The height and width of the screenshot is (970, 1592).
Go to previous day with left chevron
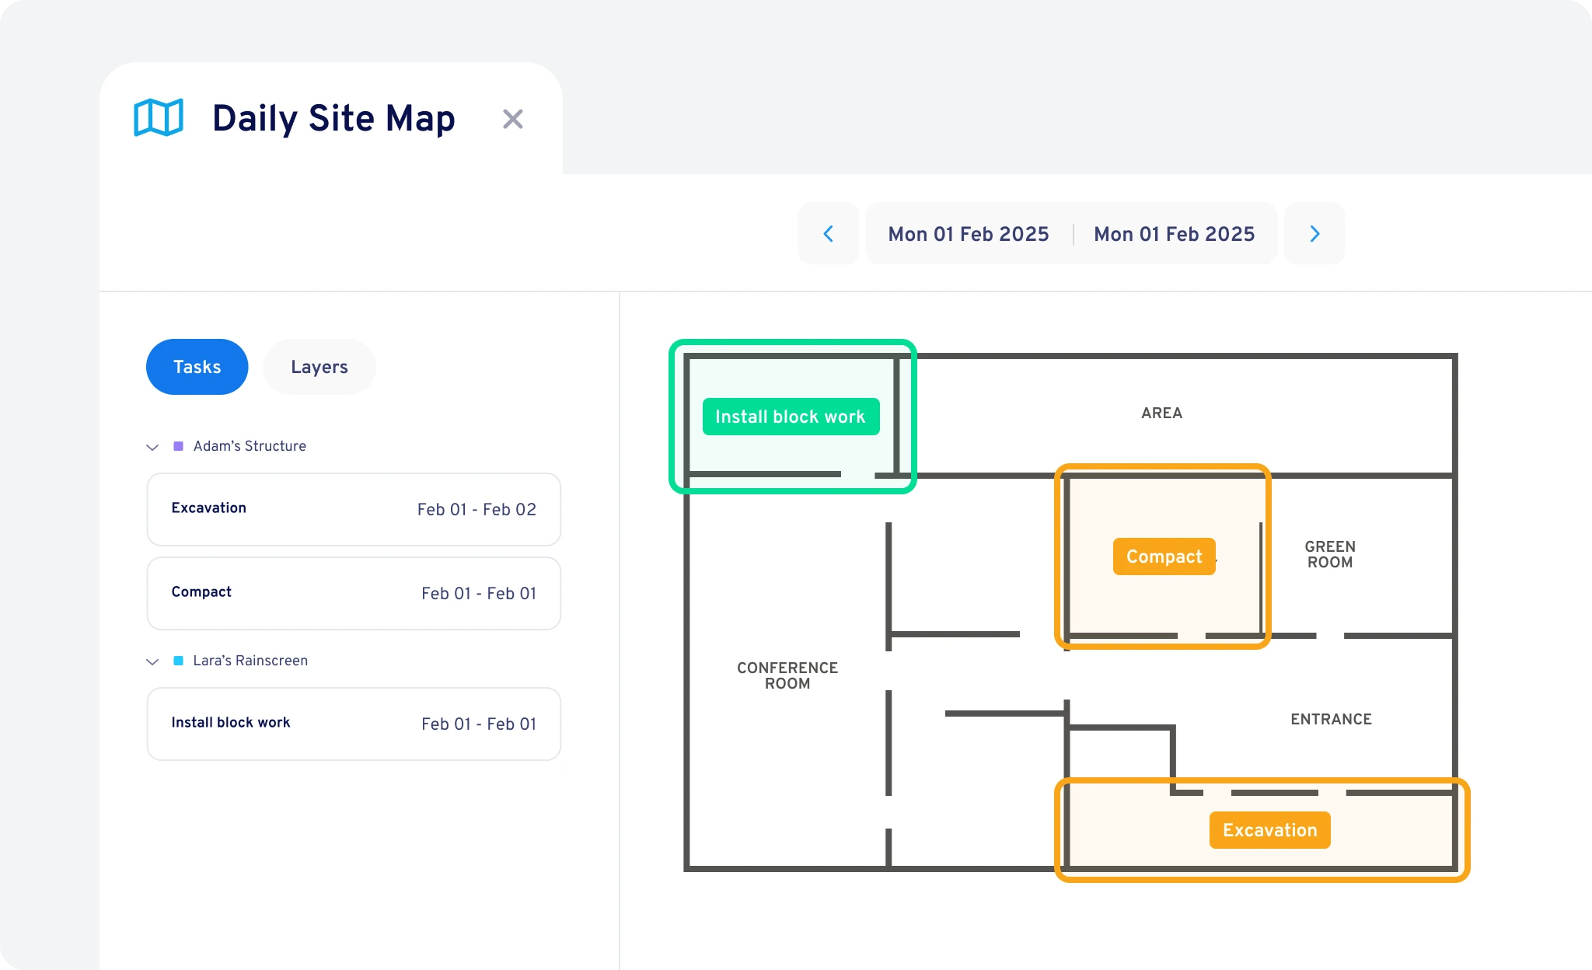tap(829, 234)
